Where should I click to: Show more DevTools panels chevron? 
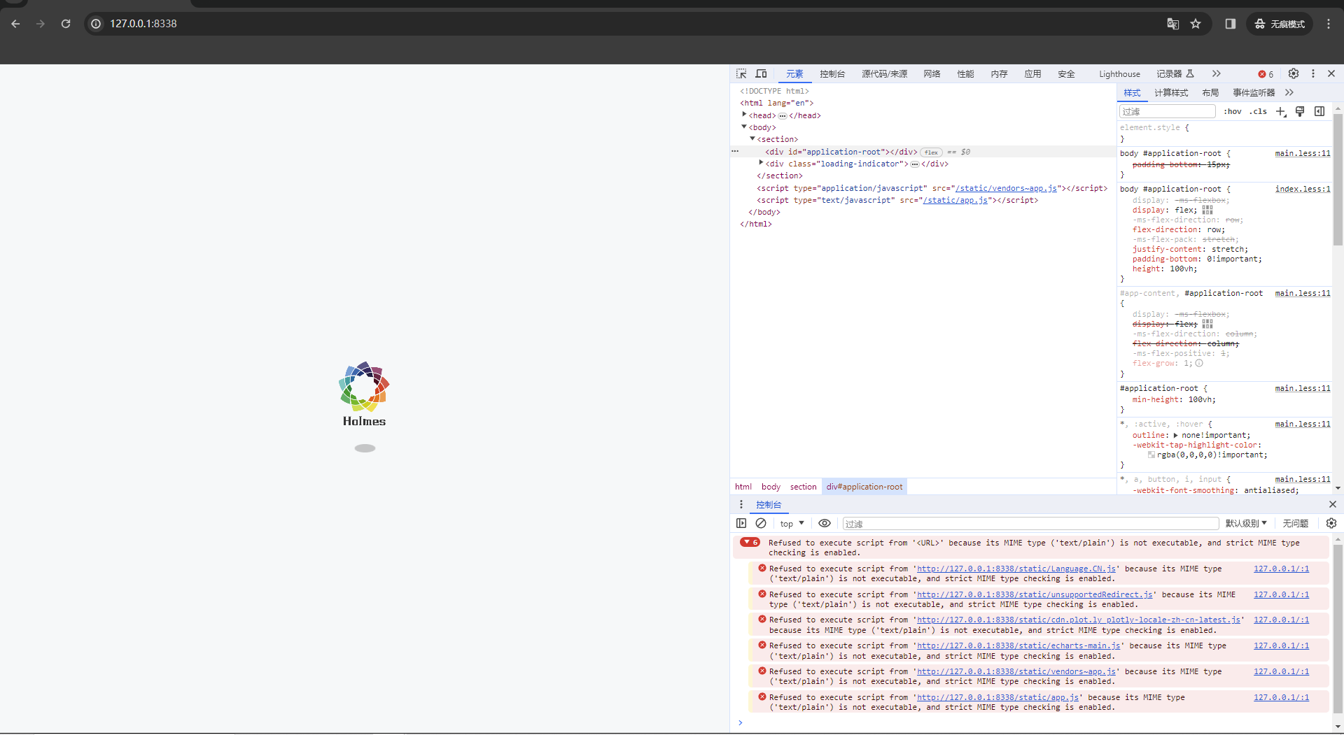(x=1217, y=73)
